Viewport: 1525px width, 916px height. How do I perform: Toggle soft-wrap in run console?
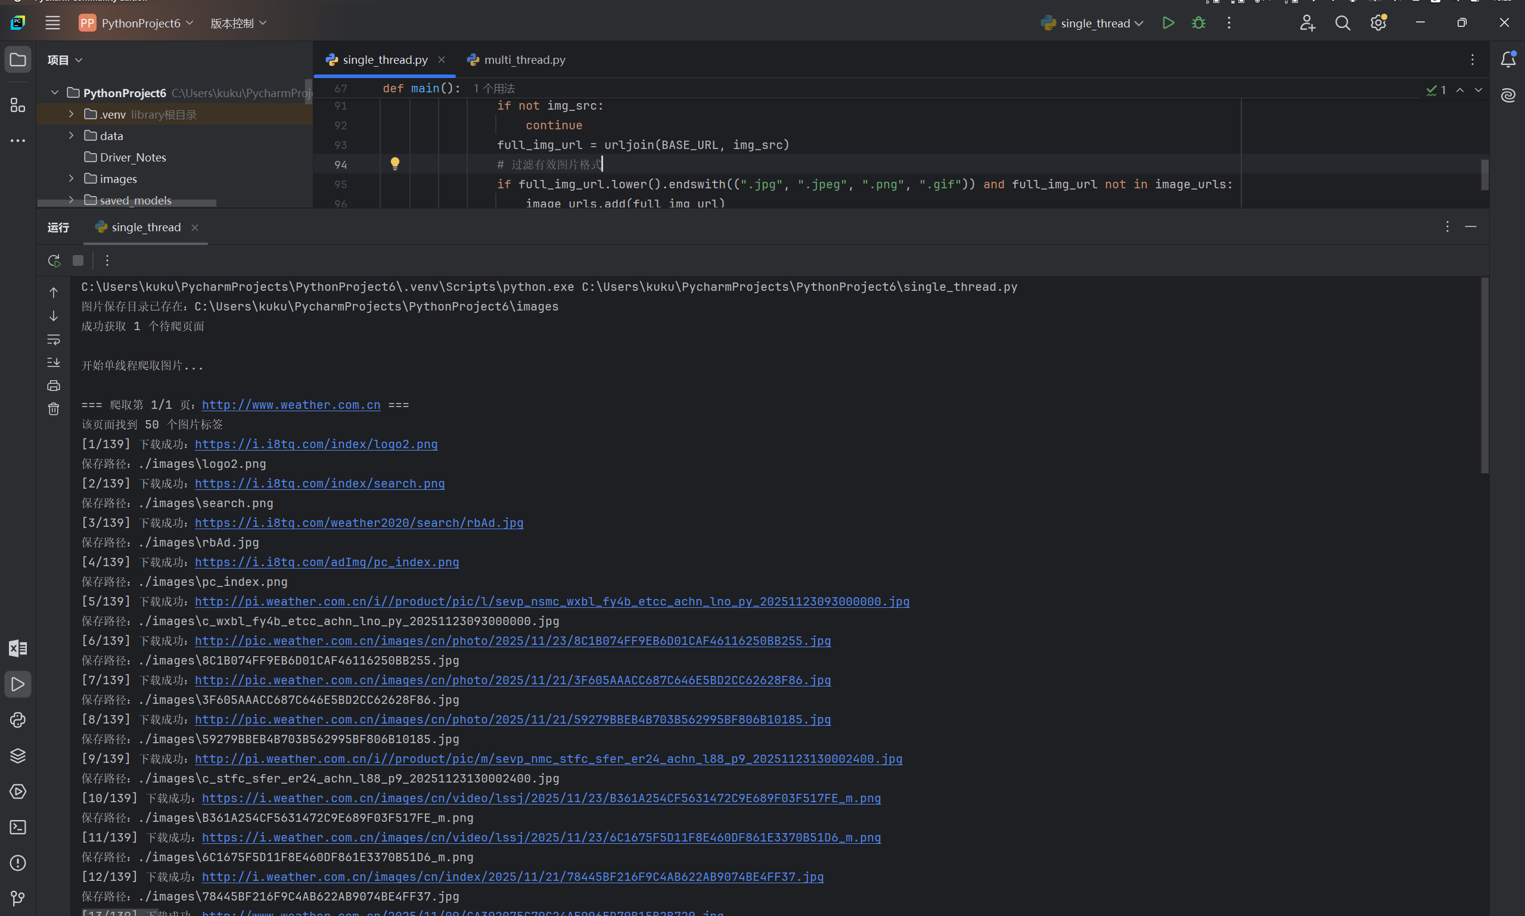pyautogui.click(x=54, y=340)
